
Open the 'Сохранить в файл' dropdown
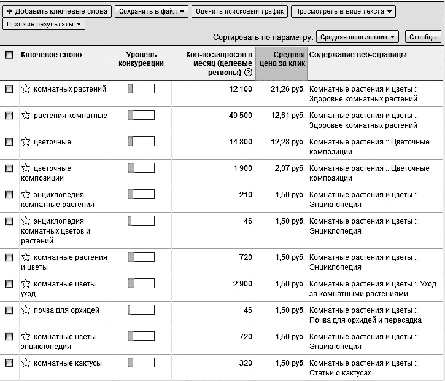click(x=152, y=11)
